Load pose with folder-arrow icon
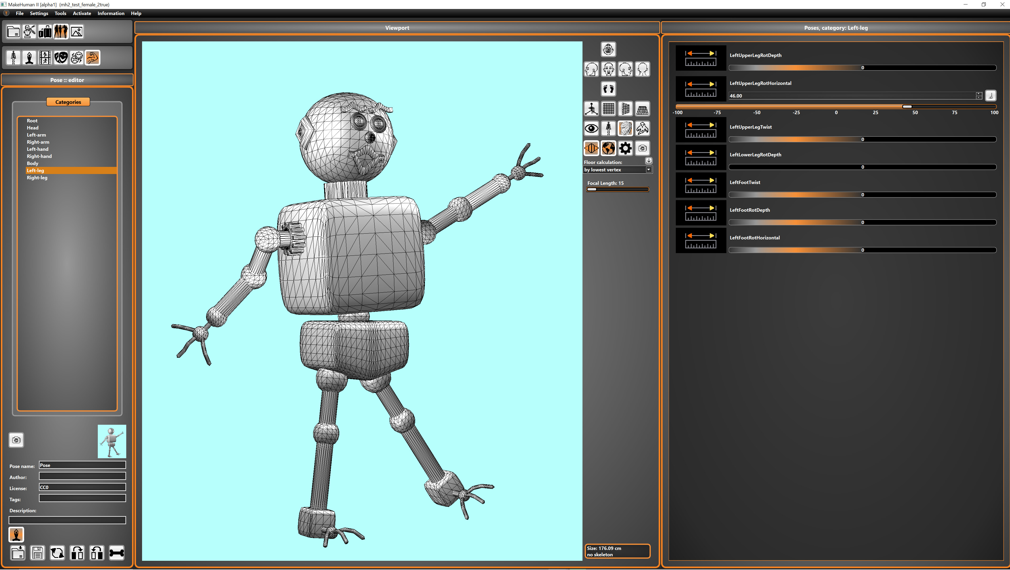 click(18, 553)
